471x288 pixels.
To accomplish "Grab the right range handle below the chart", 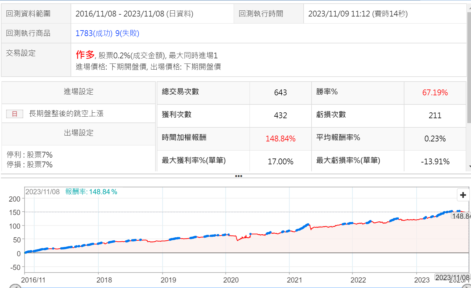I will click(x=466, y=286).
